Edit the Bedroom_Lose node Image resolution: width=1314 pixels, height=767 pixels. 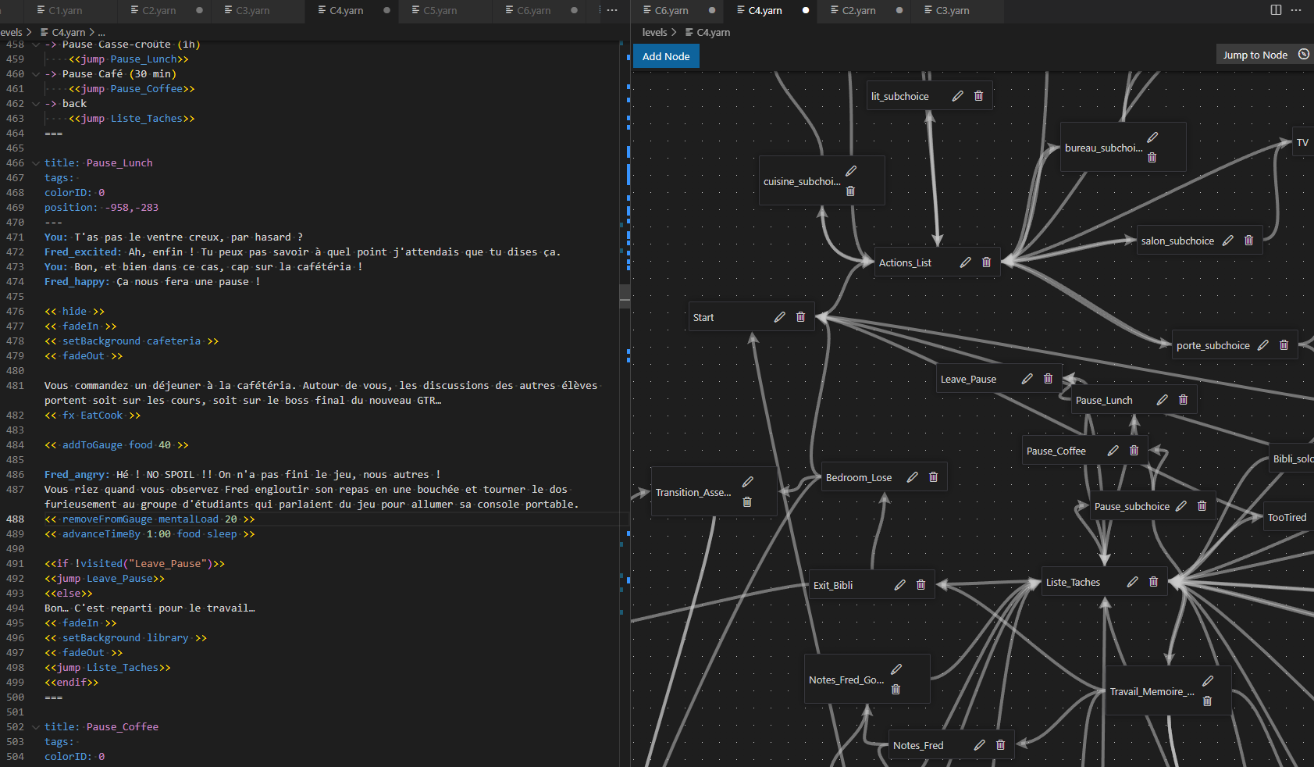(912, 477)
